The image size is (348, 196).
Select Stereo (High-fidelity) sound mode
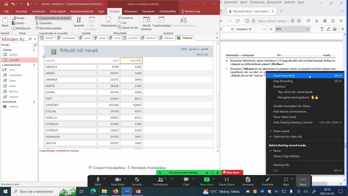(286, 156)
